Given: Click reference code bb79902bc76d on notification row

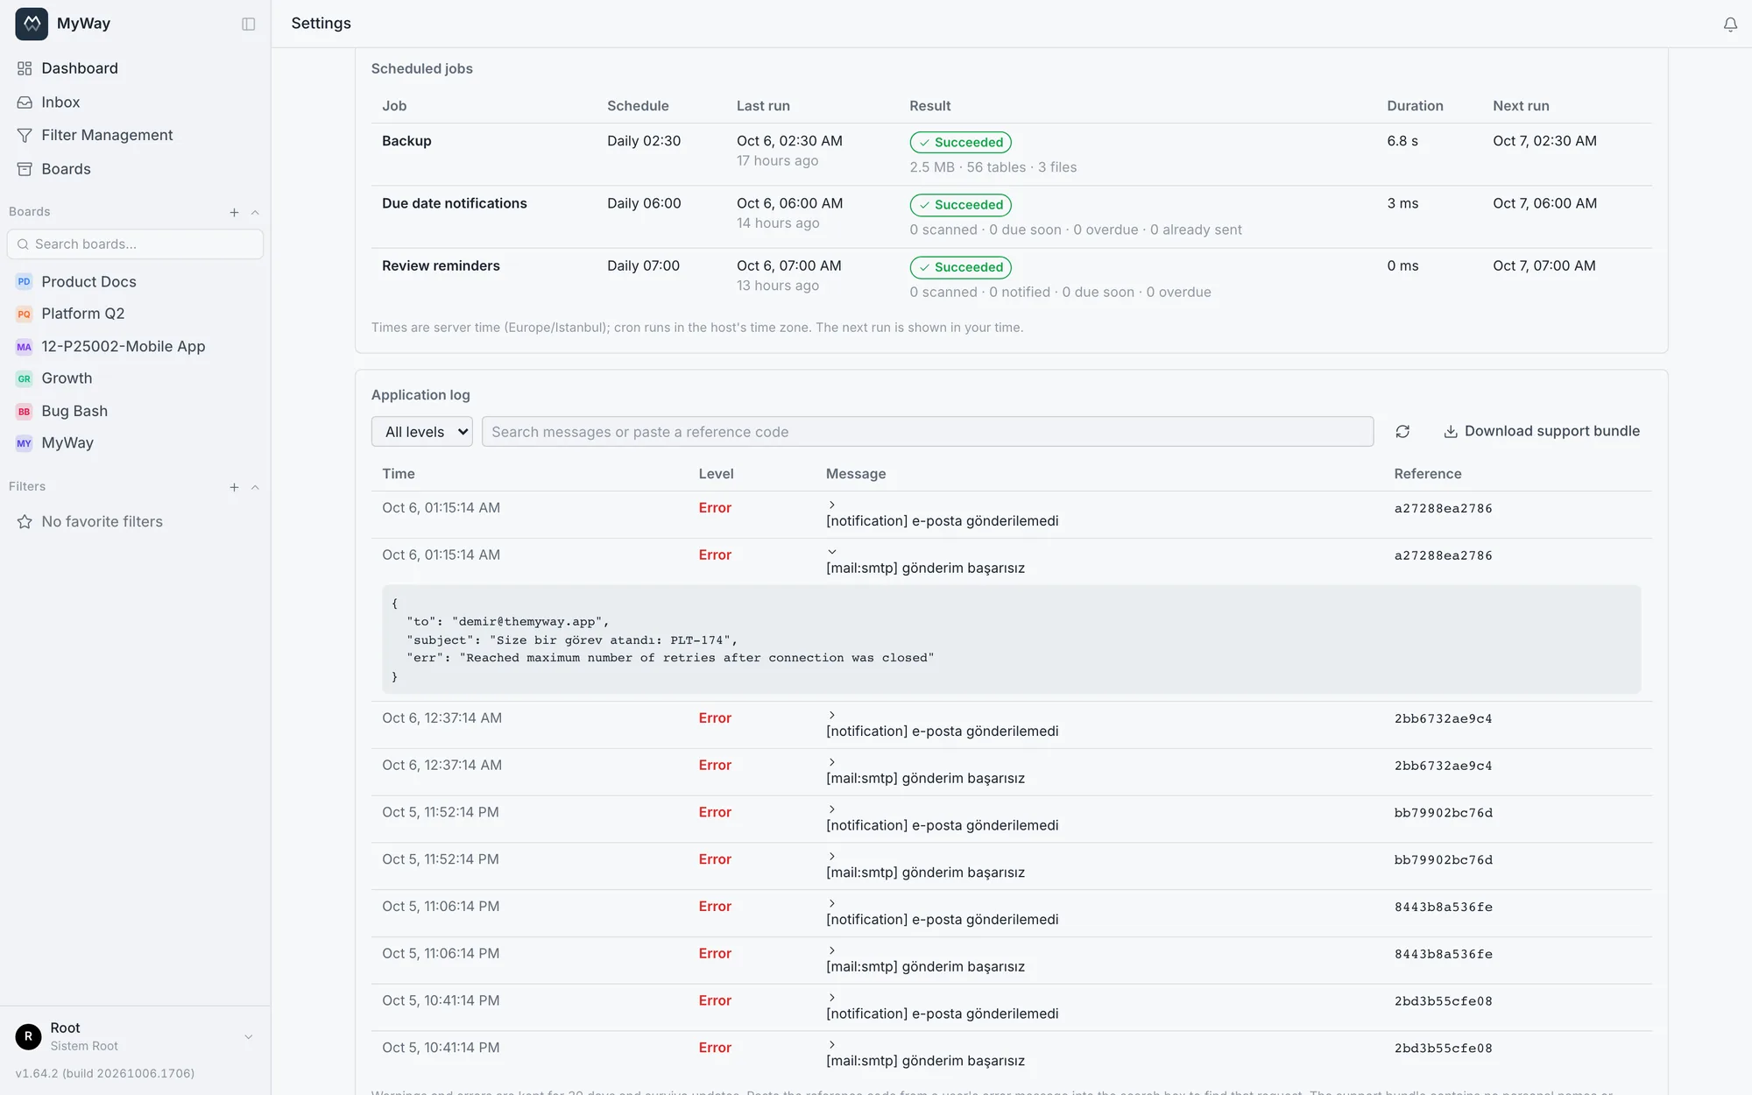Looking at the screenshot, I should pos(1443,813).
